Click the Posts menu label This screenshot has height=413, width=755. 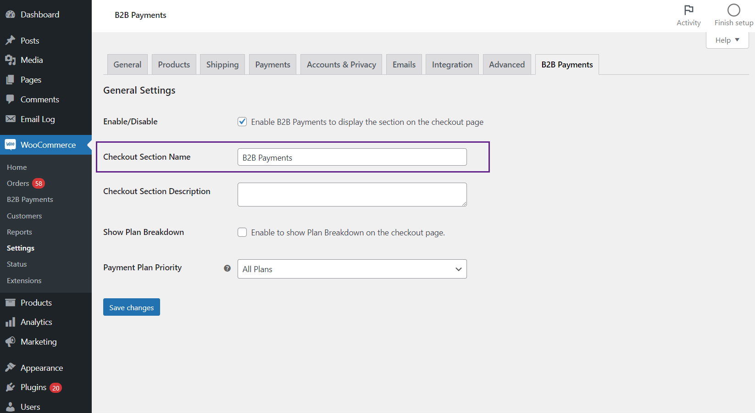(30, 41)
